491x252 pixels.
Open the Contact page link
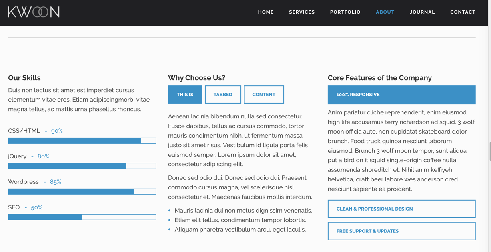coord(463,12)
